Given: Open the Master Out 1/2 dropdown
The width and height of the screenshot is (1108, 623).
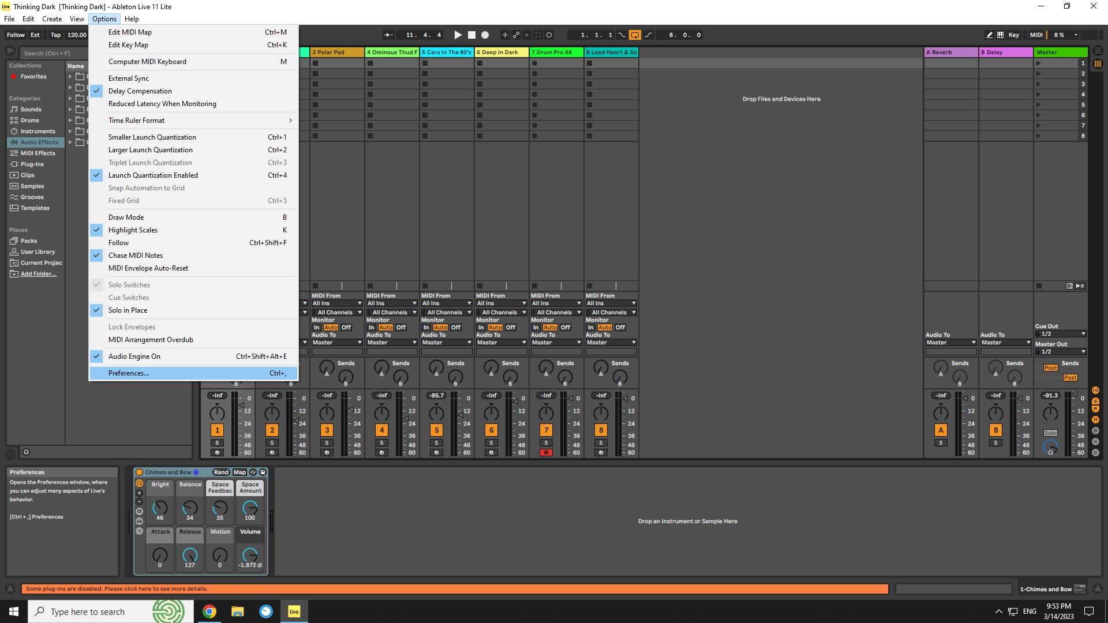Looking at the screenshot, I should 1061,352.
